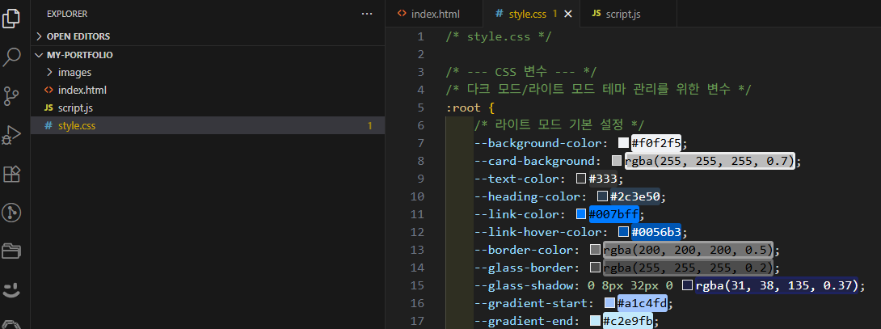Open the Run and Debug view

[11, 136]
